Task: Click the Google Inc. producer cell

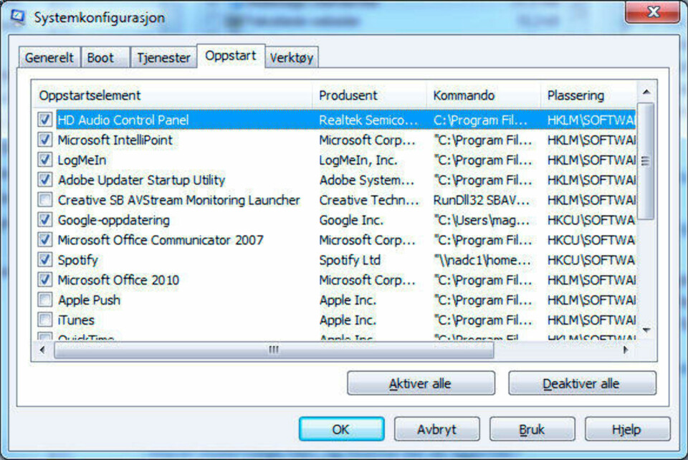Action: tap(351, 220)
